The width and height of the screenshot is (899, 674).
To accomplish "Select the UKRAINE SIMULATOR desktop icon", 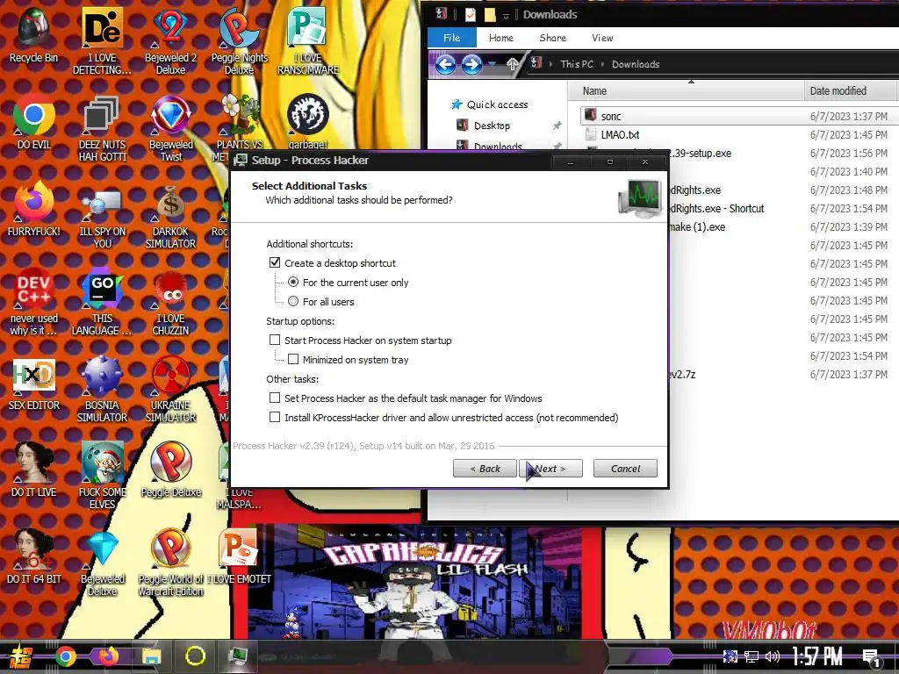I will click(x=170, y=390).
